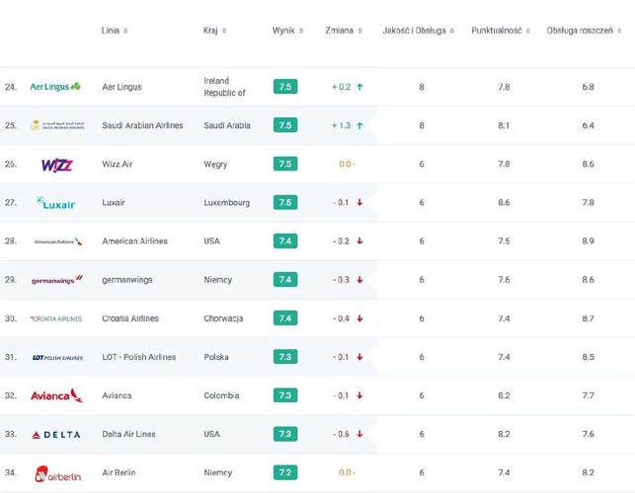Click the red down arrow in Croatia Airlines row
Viewport: 635px width, 493px height.
[359, 318]
